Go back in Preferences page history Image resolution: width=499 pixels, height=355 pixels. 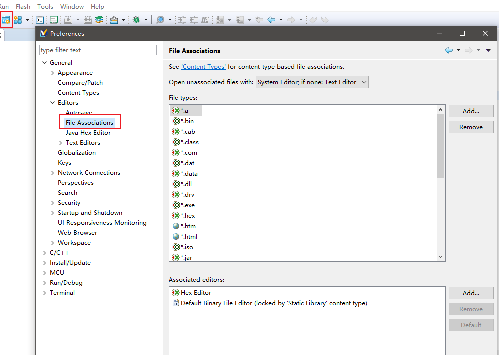tap(449, 50)
